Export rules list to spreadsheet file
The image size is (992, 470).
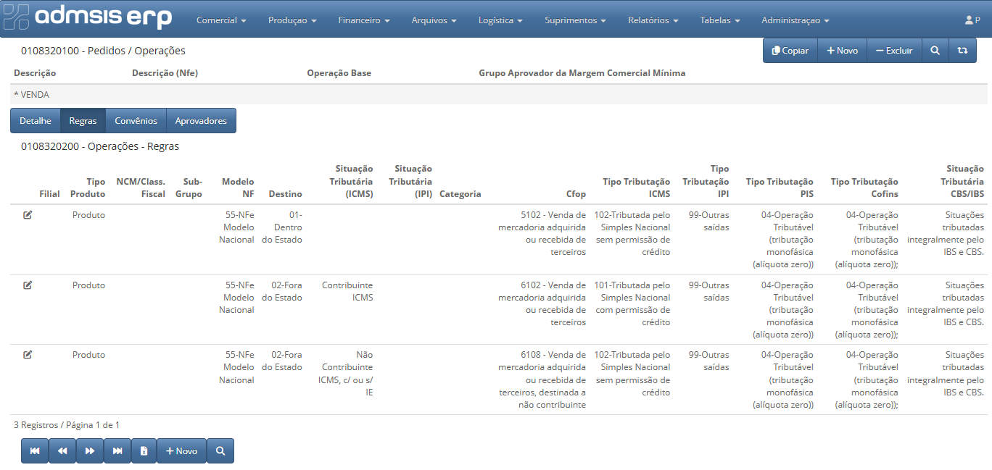click(x=144, y=450)
